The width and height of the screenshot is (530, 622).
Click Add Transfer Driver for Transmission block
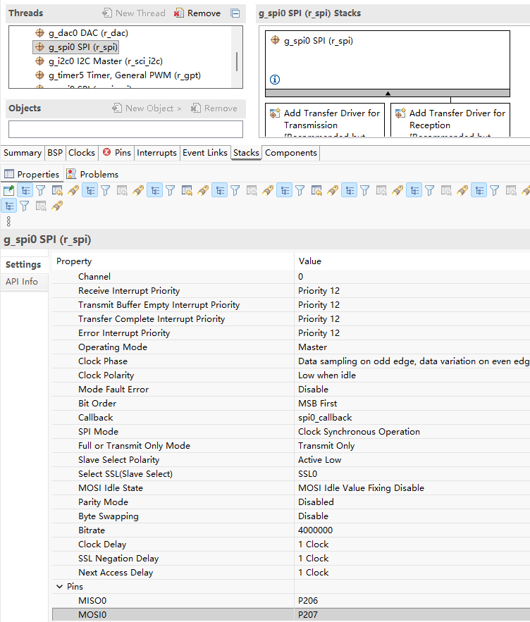coord(325,120)
